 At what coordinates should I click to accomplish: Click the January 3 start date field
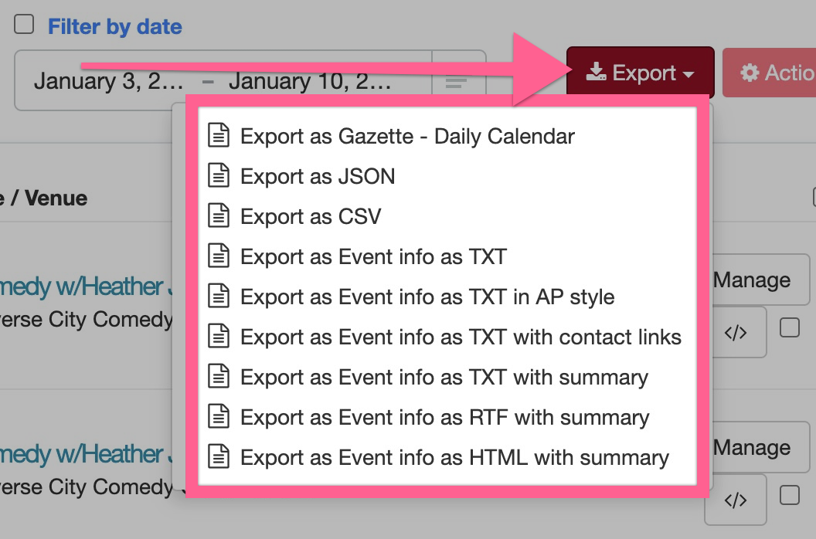tap(109, 82)
